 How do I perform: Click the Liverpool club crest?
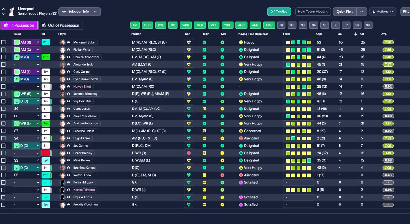pos(12,12)
